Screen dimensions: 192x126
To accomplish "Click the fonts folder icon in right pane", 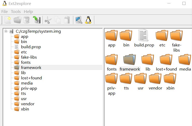I will (111, 59).
